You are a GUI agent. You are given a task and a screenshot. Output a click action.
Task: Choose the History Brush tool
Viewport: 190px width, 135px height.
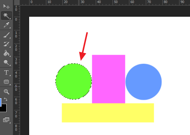pyautogui.click(x=6, y=44)
